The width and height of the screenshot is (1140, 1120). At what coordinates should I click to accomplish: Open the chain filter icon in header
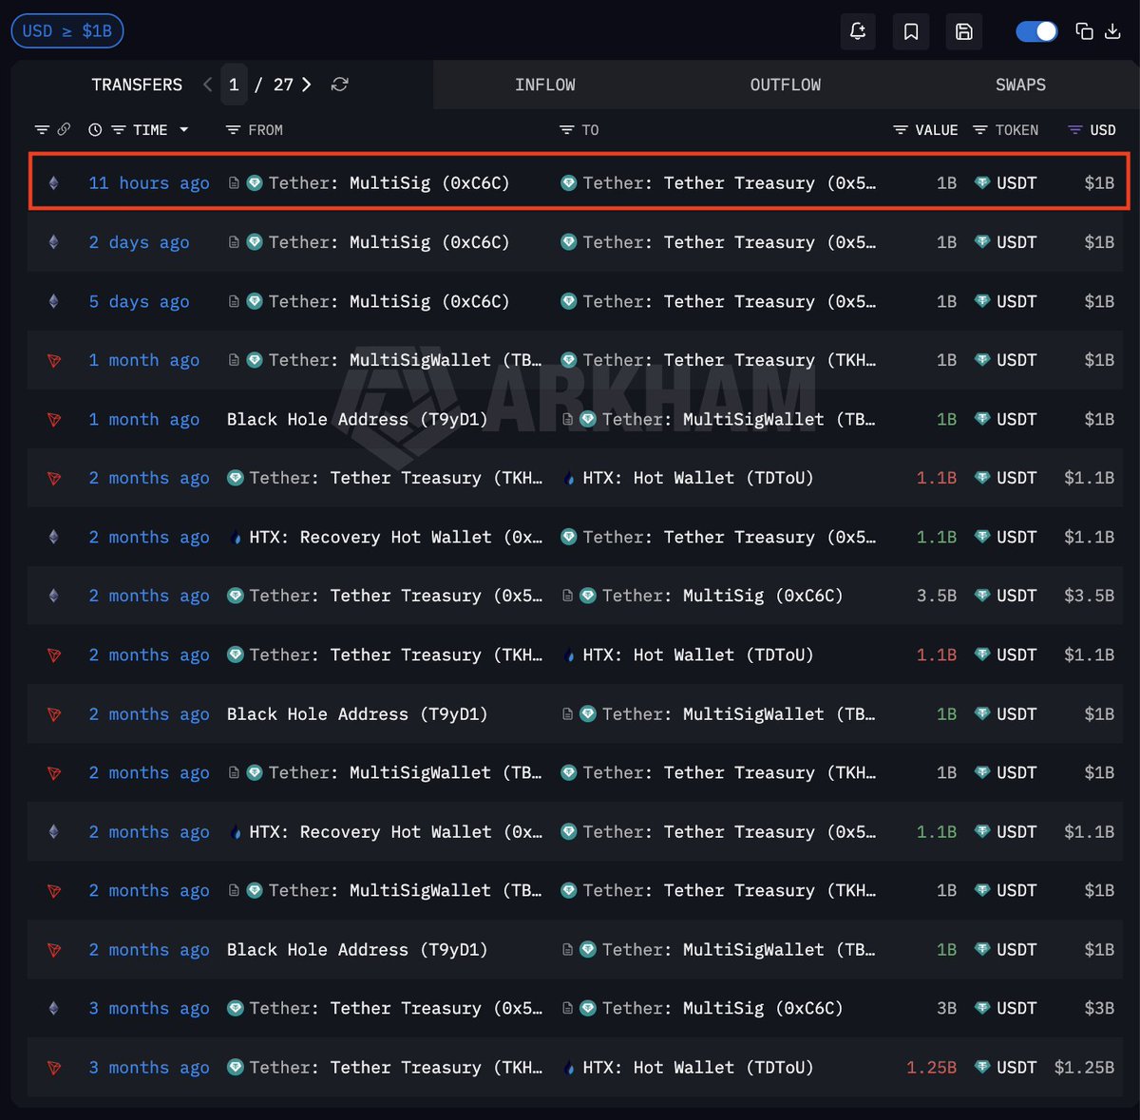pyautogui.click(x=42, y=129)
